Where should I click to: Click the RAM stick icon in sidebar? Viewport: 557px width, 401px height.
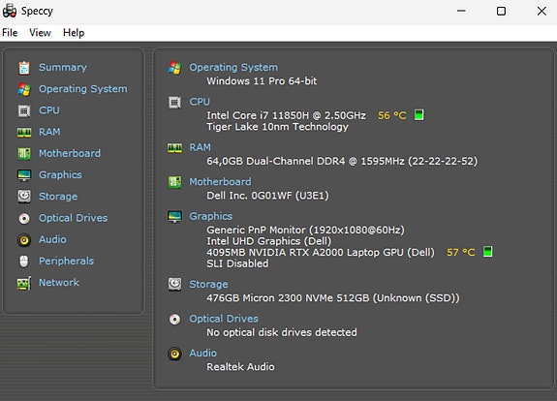coord(24,133)
